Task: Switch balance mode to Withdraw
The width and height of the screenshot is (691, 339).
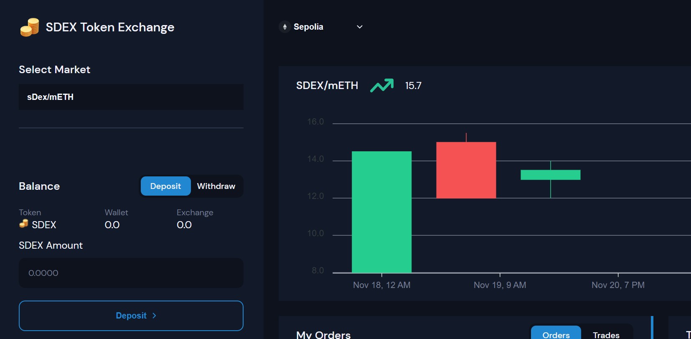Action: point(216,186)
